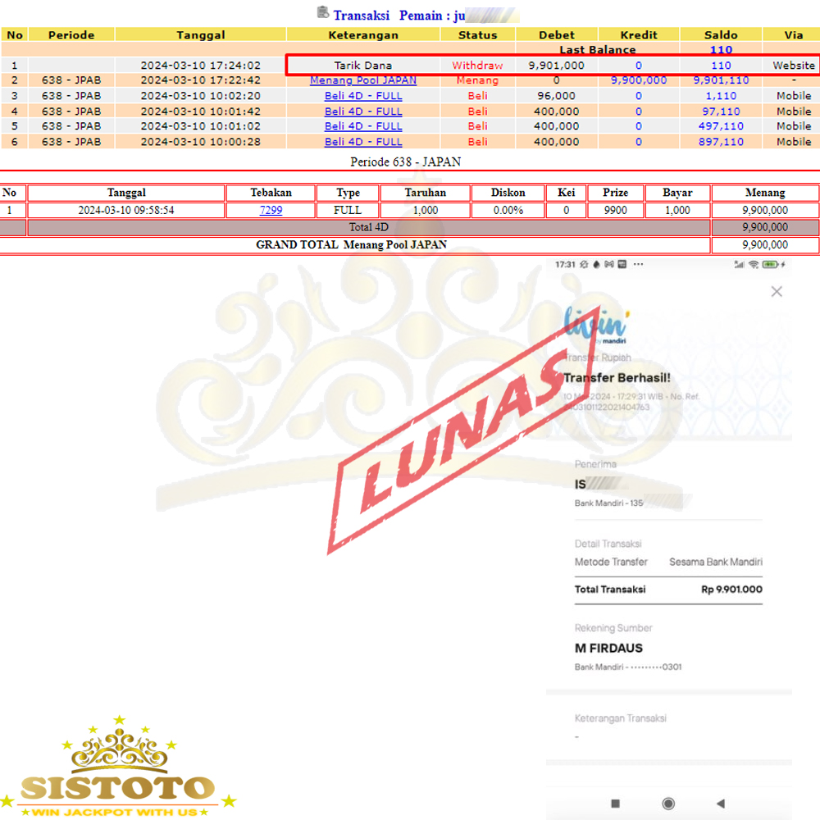Click the Keterangan column header
The image size is (820, 820).
[x=363, y=35]
